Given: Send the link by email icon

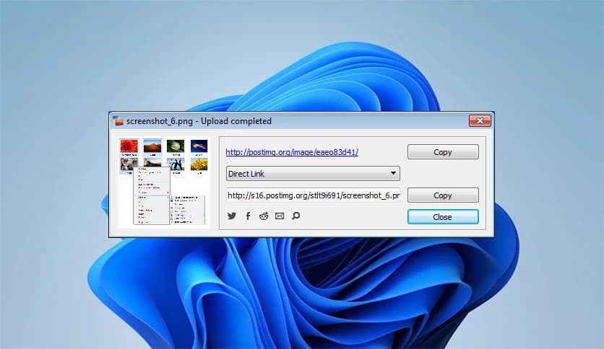Looking at the screenshot, I should (x=280, y=216).
